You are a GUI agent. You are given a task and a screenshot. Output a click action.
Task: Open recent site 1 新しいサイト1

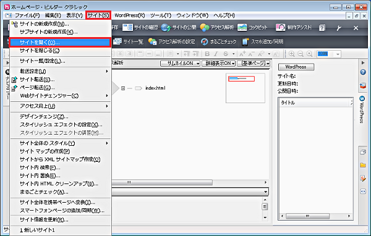point(60,230)
